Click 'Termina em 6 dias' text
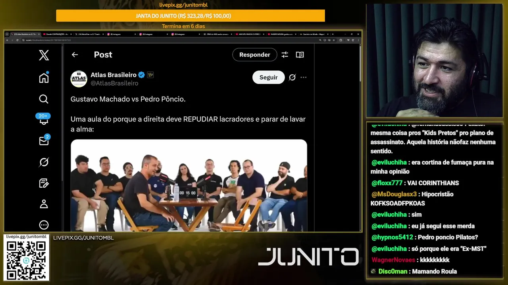The height and width of the screenshot is (285, 508). 183,27
